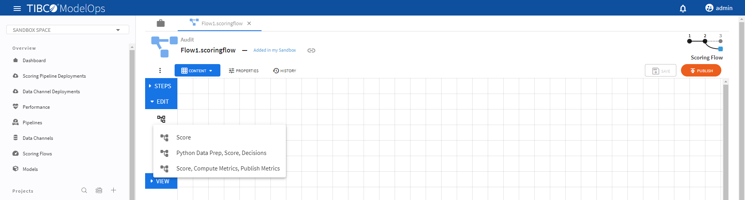Click the Pipelines icon
This screenshot has height=200, width=745.
[16, 122]
